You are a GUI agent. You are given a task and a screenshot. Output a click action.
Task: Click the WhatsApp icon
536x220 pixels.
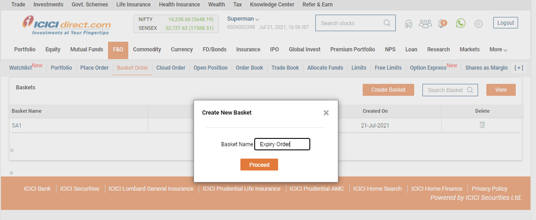(461, 23)
